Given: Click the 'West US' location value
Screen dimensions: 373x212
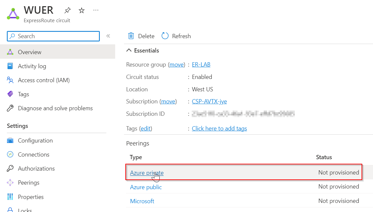Looking at the screenshot, I should (203, 89).
